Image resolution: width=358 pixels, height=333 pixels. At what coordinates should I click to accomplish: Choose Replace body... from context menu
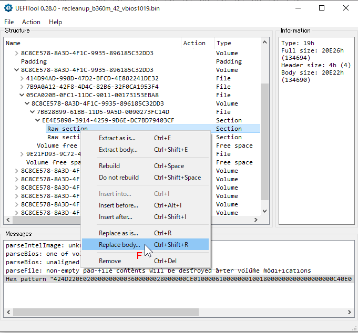(x=119, y=245)
